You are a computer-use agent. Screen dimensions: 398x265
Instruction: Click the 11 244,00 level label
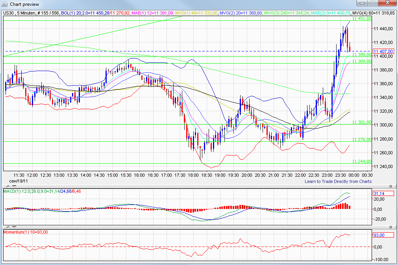pos(362,161)
